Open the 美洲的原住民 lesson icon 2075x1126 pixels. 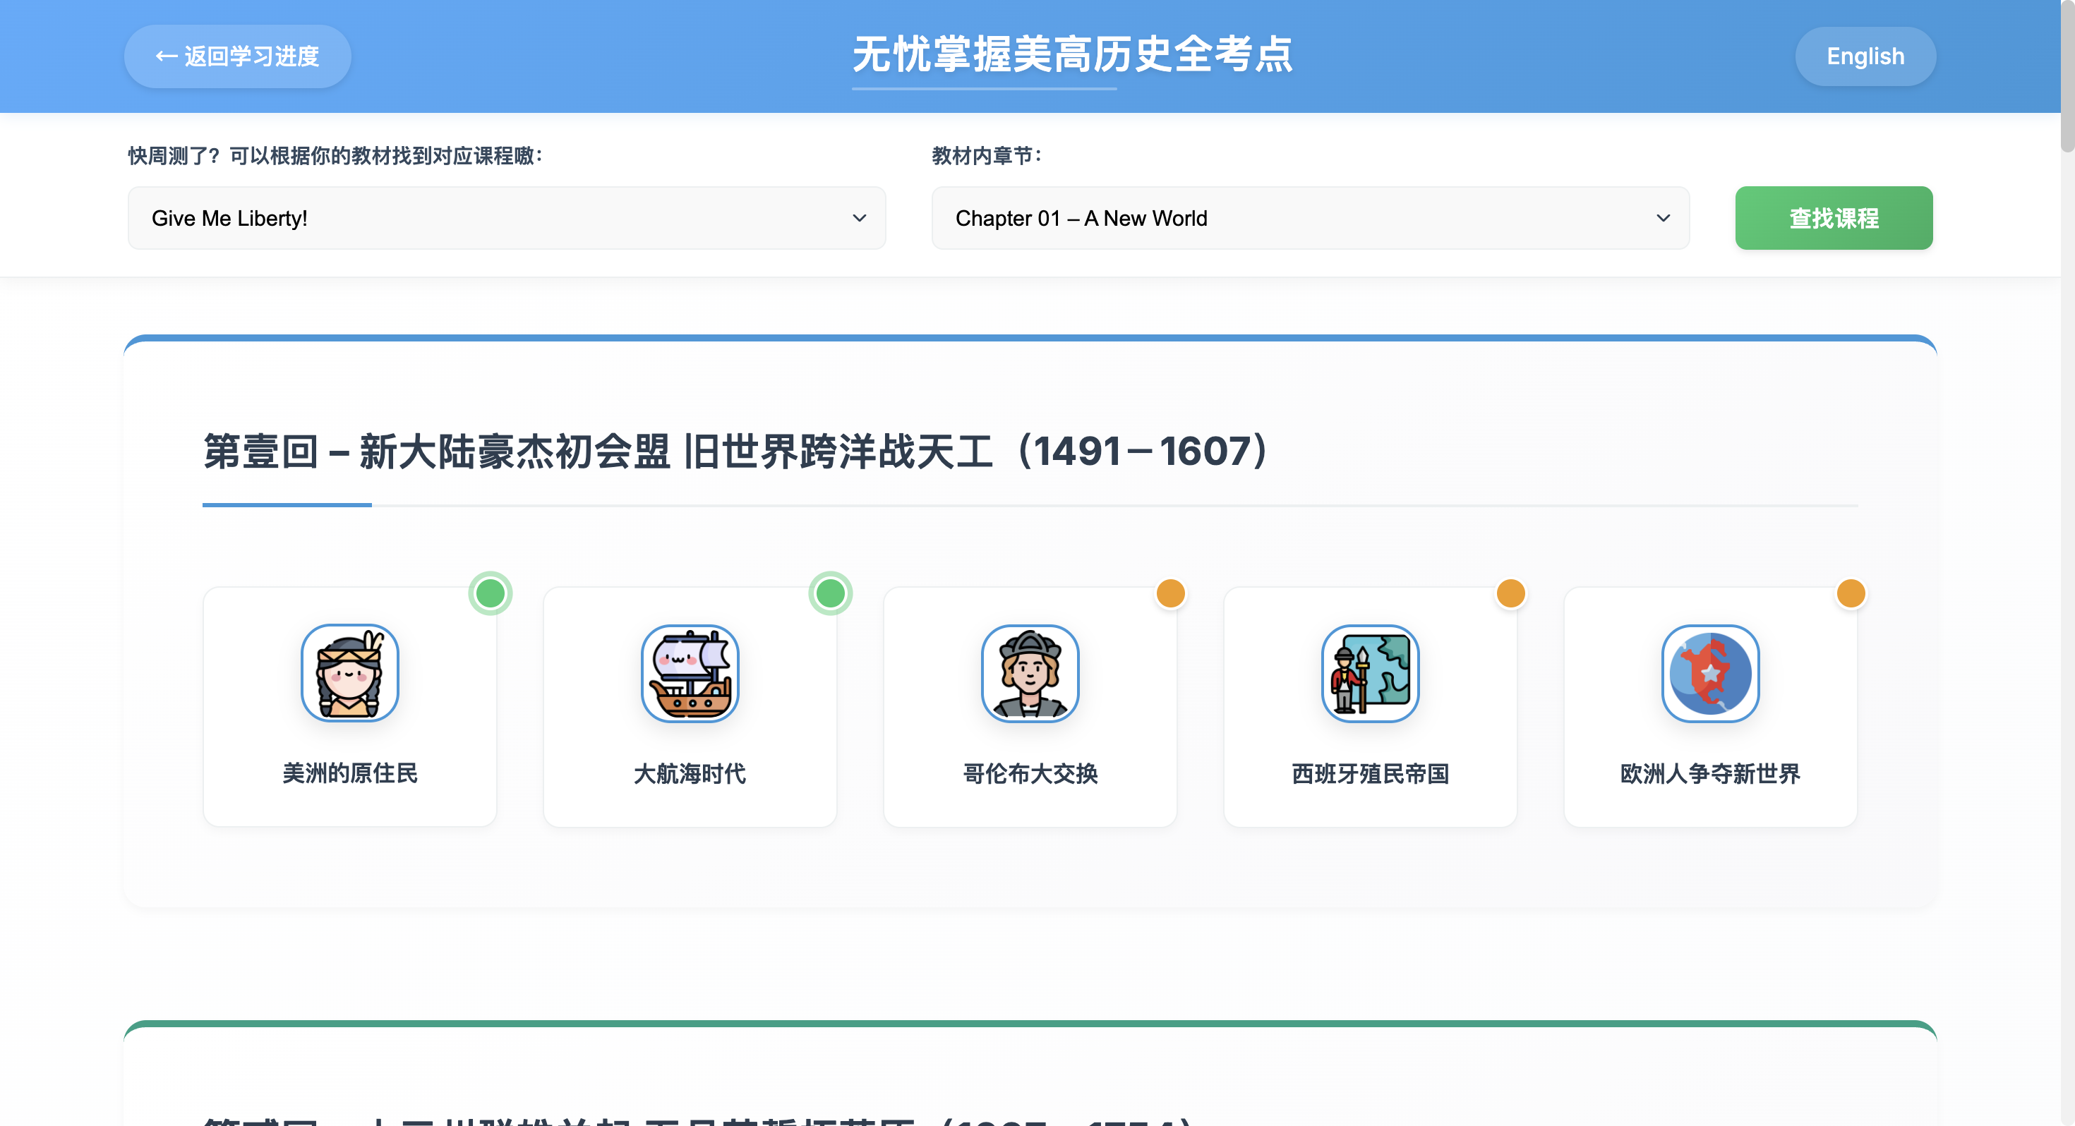click(349, 673)
